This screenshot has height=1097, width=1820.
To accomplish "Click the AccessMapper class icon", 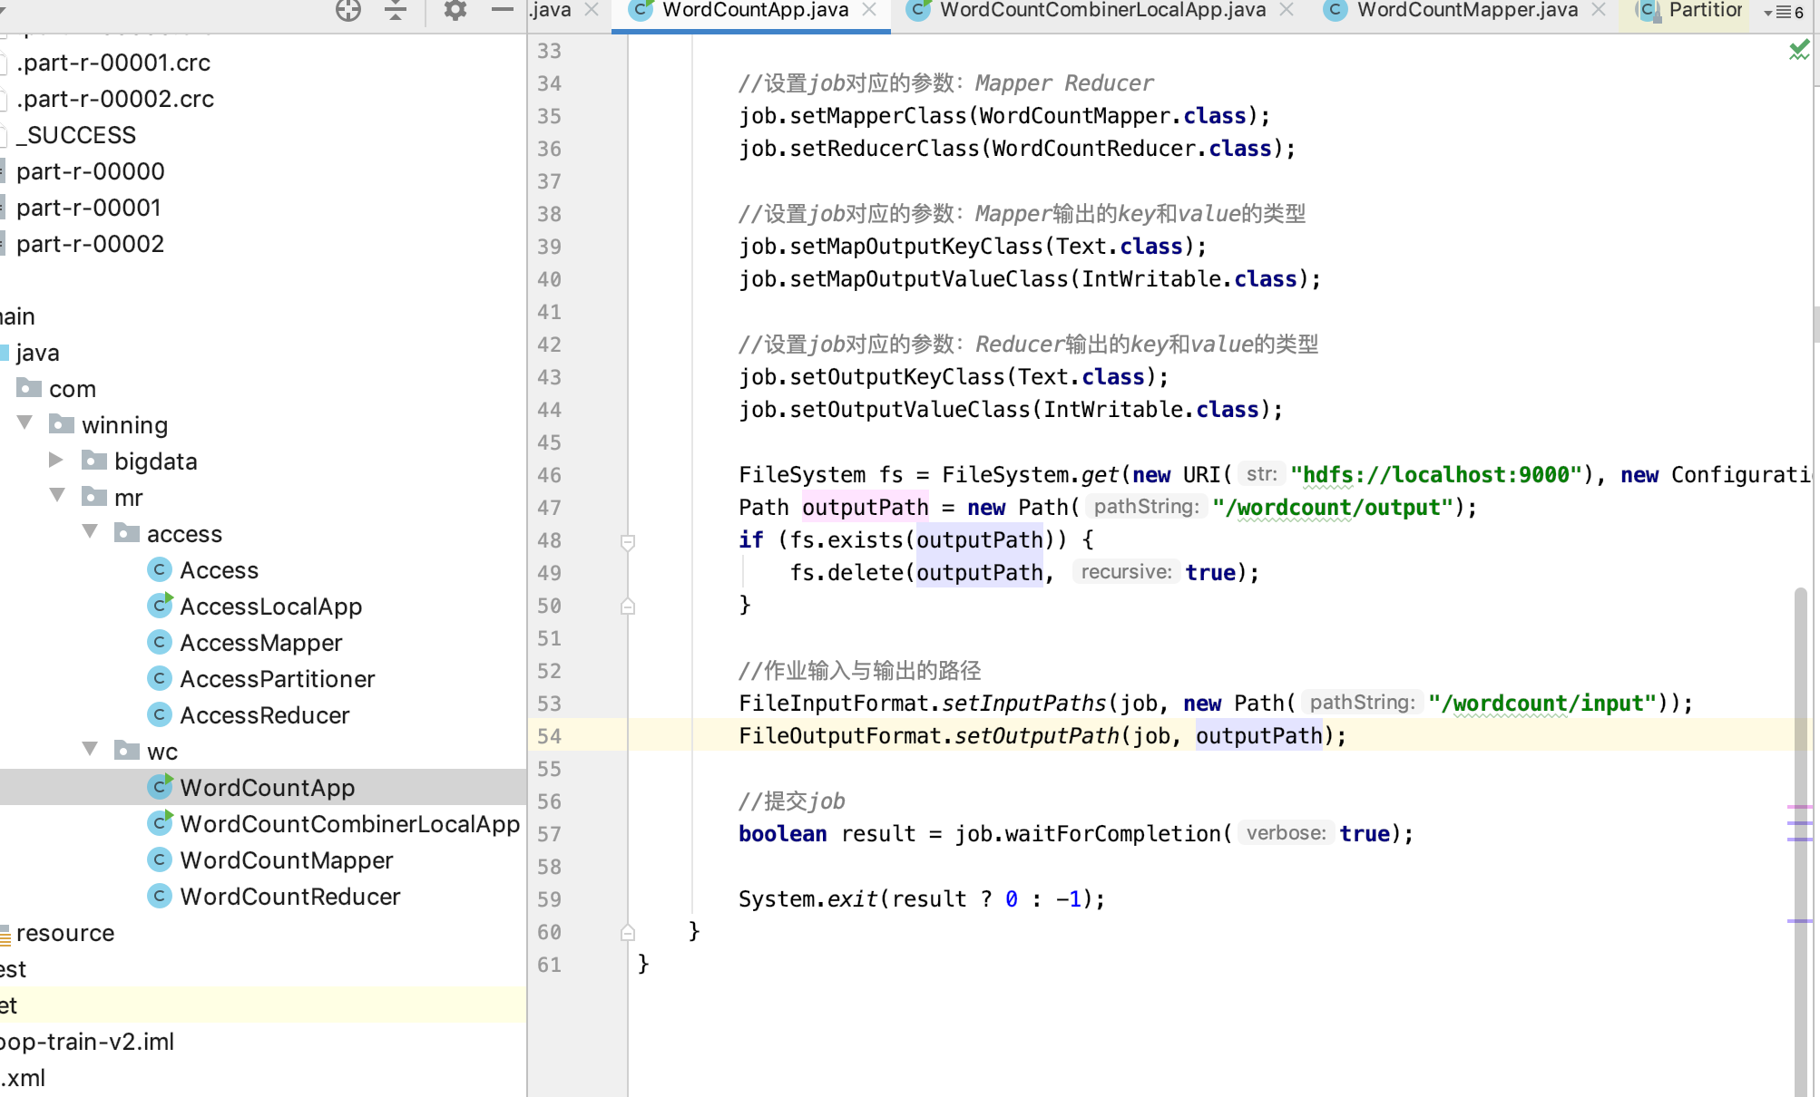I will (160, 642).
